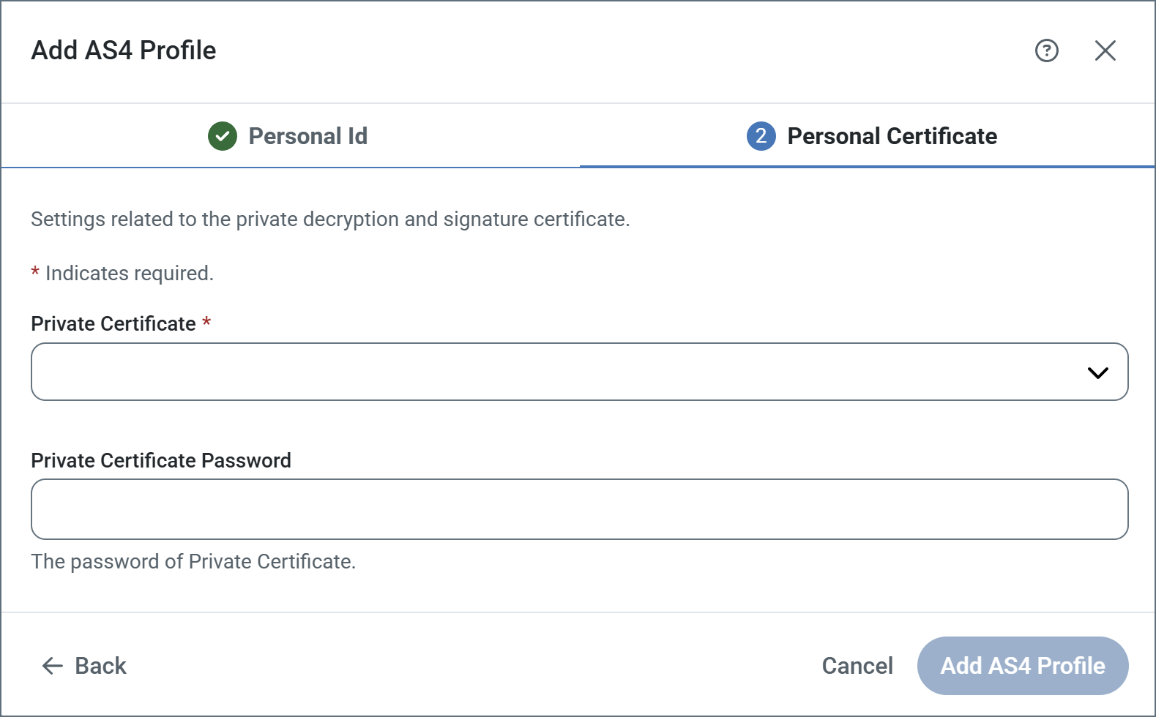
Task: Close the Add AS4 Profile dialog
Action: coord(1105,50)
